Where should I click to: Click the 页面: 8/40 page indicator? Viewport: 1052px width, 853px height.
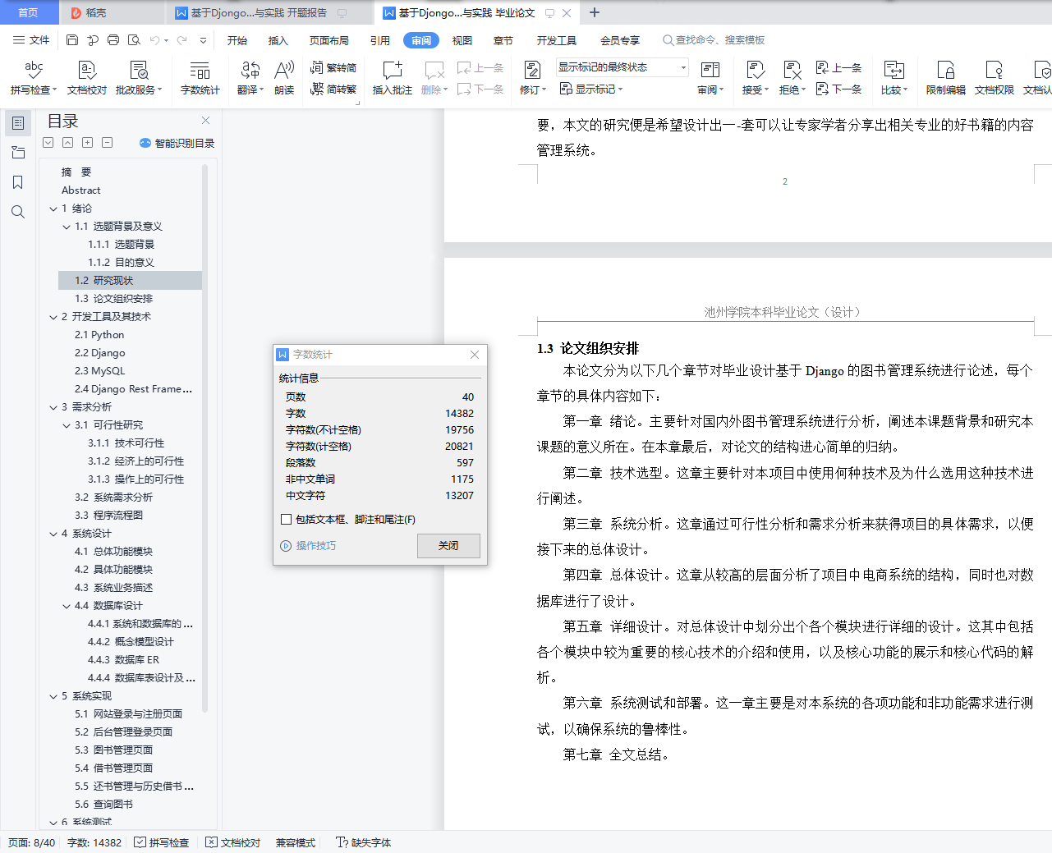click(x=32, y=842)
